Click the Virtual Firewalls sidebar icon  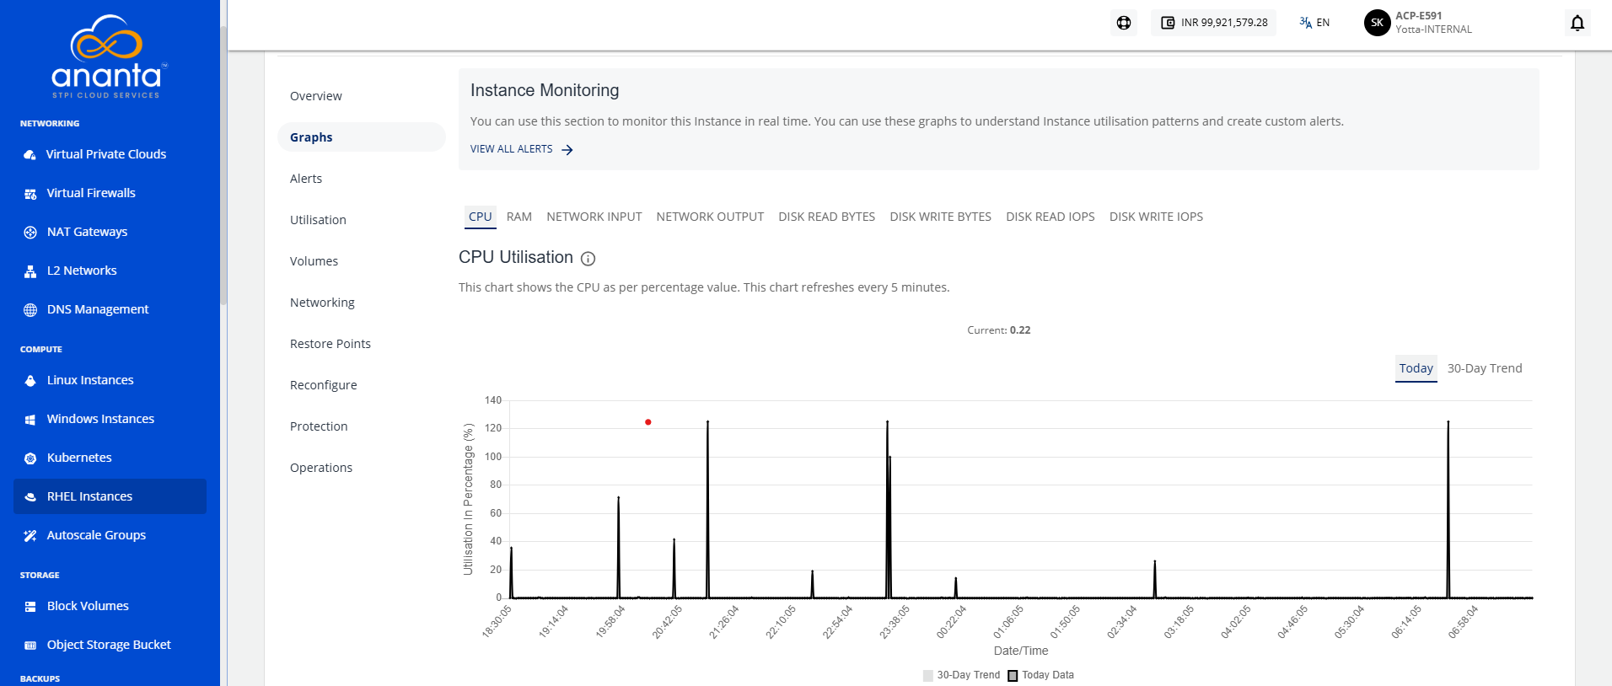pos(30,193)
